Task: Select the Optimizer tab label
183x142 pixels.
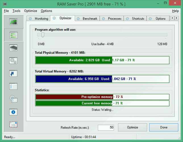Action: 65,18
